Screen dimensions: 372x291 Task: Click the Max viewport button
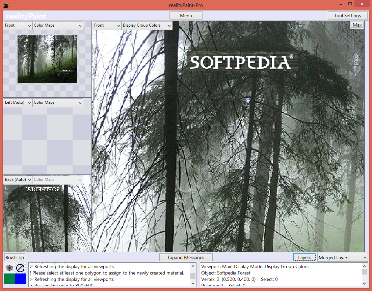[357, 25]
